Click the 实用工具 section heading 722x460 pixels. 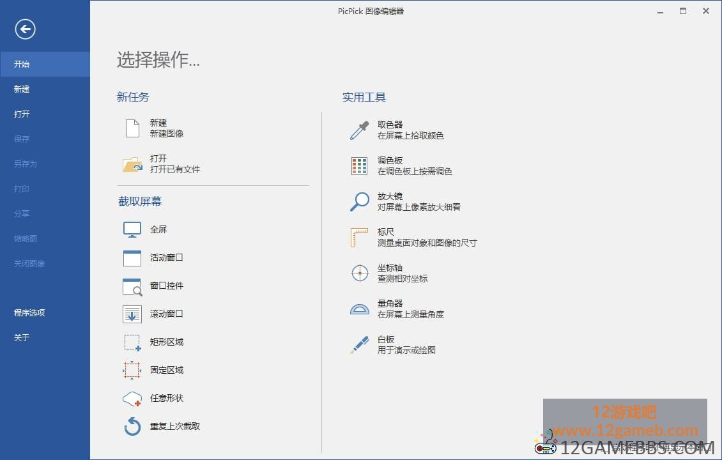pyautogui.click(x=364, y=97)
